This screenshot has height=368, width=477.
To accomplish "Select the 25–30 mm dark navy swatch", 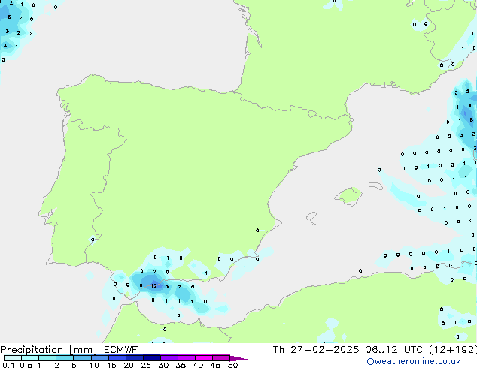I will click(151, 358).
